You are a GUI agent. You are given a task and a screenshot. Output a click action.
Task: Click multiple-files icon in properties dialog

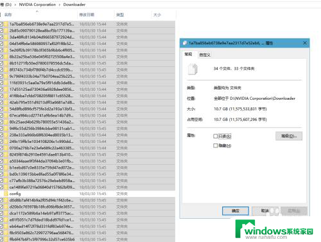[193, 69]
